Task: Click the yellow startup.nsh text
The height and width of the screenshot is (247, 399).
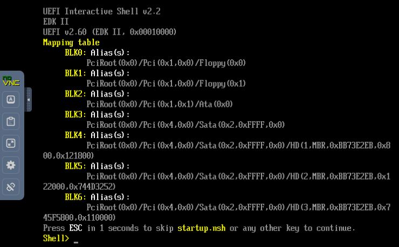Action: click(x=201, y=228)
